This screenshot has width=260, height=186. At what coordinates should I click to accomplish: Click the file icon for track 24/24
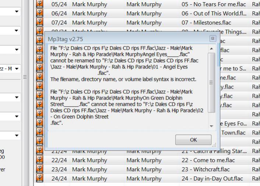pyautogui.click(x=40, y=179)
